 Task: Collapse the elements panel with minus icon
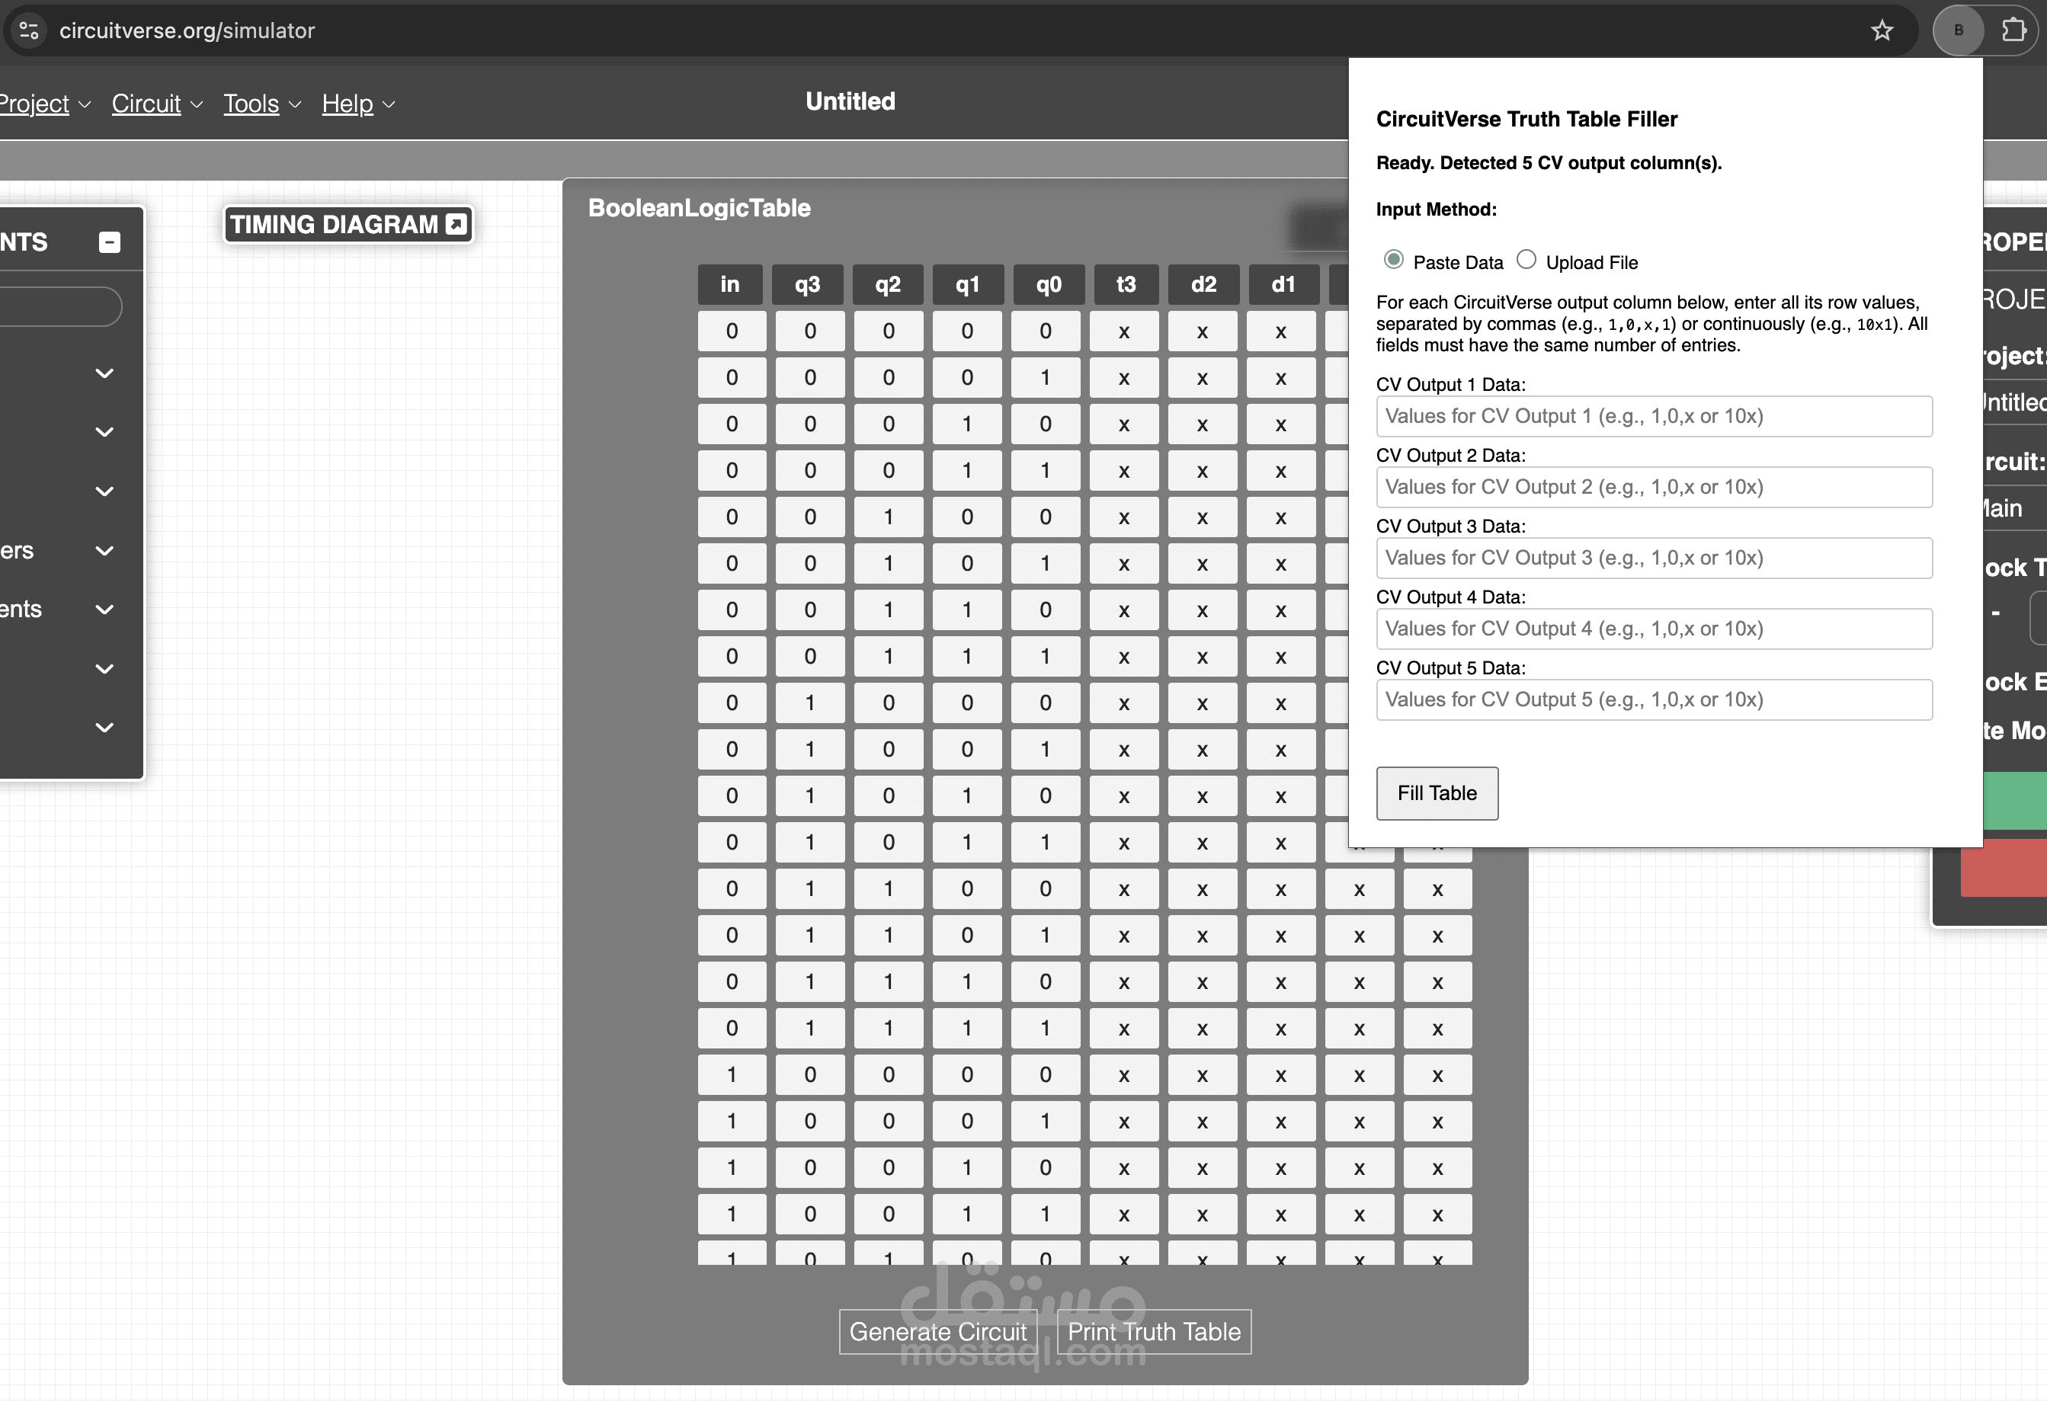109,242
